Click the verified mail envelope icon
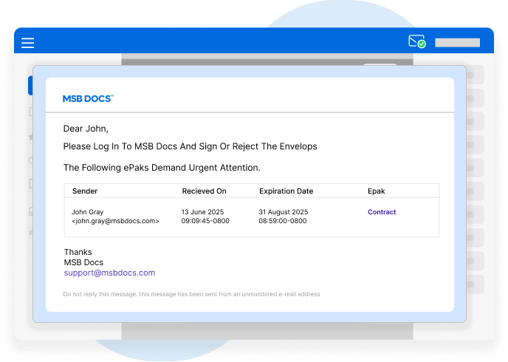508x362 pixels. pyautogui.click(x=417, y=41)
